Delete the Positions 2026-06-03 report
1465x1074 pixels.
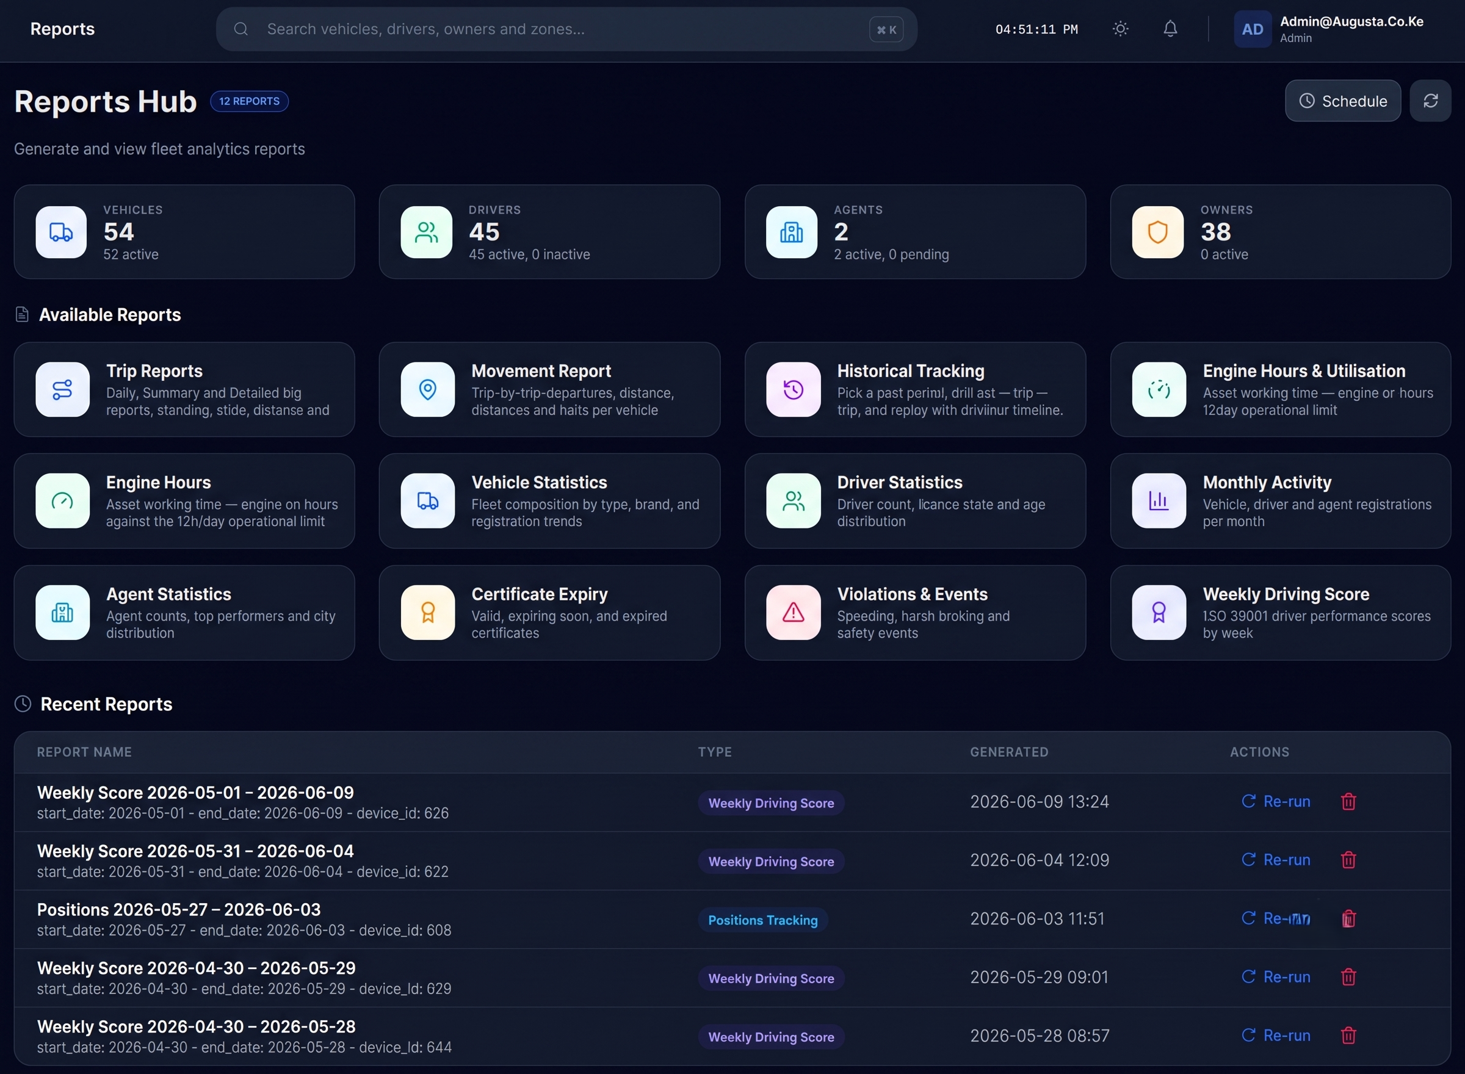coord(1348,918)
